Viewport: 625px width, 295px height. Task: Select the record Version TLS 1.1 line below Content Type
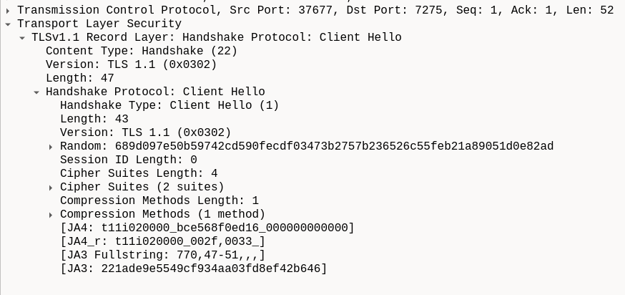131,64
